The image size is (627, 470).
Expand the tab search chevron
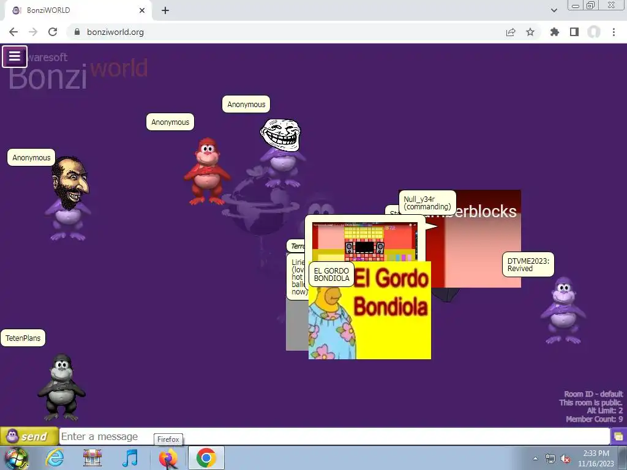pos(554,10)
